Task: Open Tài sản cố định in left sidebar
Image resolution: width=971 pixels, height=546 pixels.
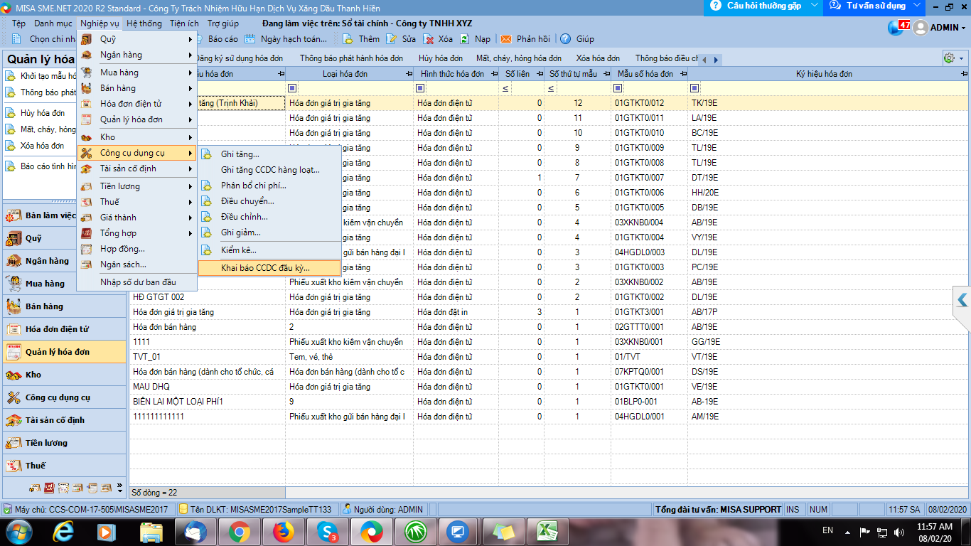Action: click(x=64, y=420)
